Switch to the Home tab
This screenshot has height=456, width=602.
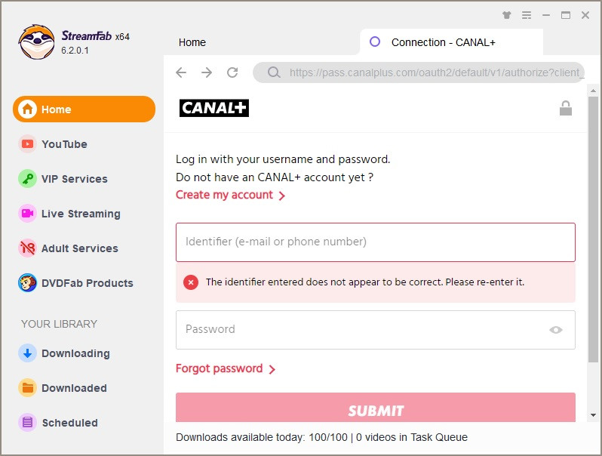[x=192, y=43]
